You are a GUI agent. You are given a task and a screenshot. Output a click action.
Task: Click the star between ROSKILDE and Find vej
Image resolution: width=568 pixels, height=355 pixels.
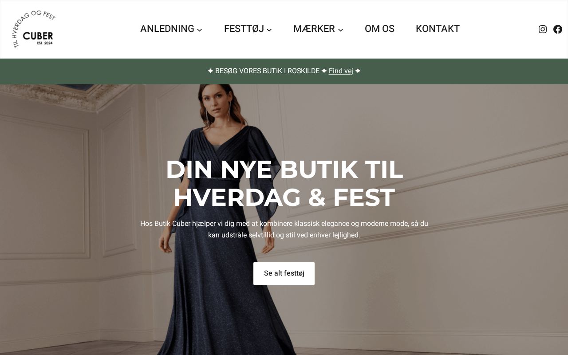(324, 71)
